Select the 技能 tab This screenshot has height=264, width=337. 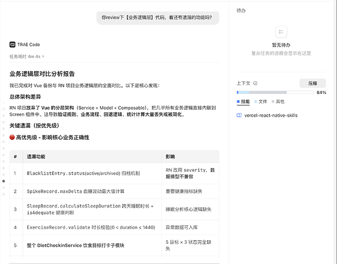pos(243,102)
